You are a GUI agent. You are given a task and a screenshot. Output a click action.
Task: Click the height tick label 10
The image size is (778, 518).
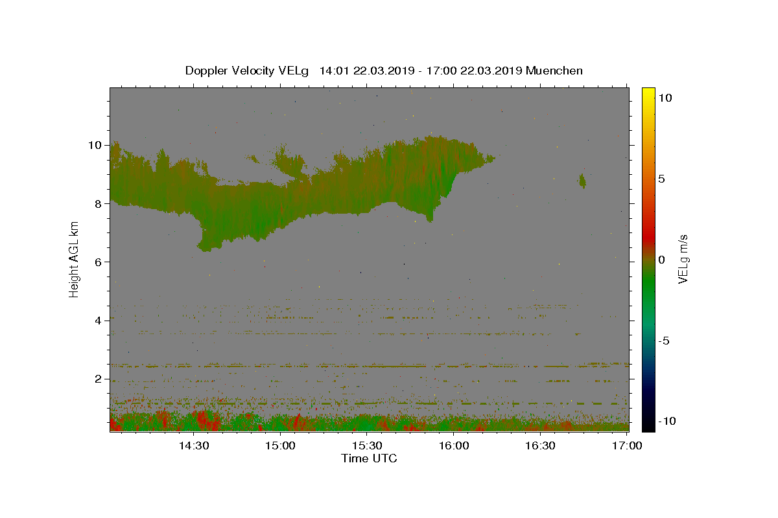click(95, 145)
